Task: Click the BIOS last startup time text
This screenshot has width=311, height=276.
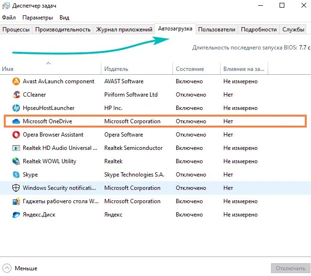Action: tap(251, 48)
